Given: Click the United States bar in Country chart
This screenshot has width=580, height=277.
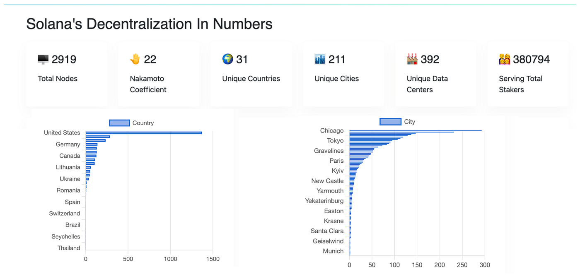Looking at the screenshot, I should click(x=143, y=133).
